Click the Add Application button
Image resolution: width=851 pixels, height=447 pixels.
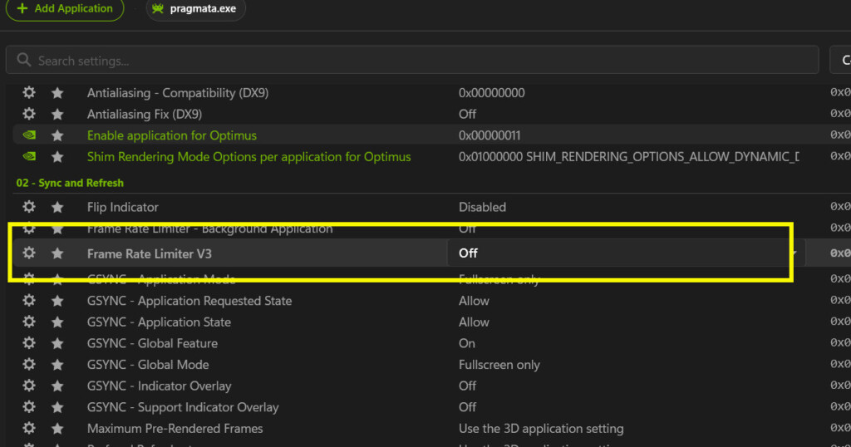pos(65,8)
